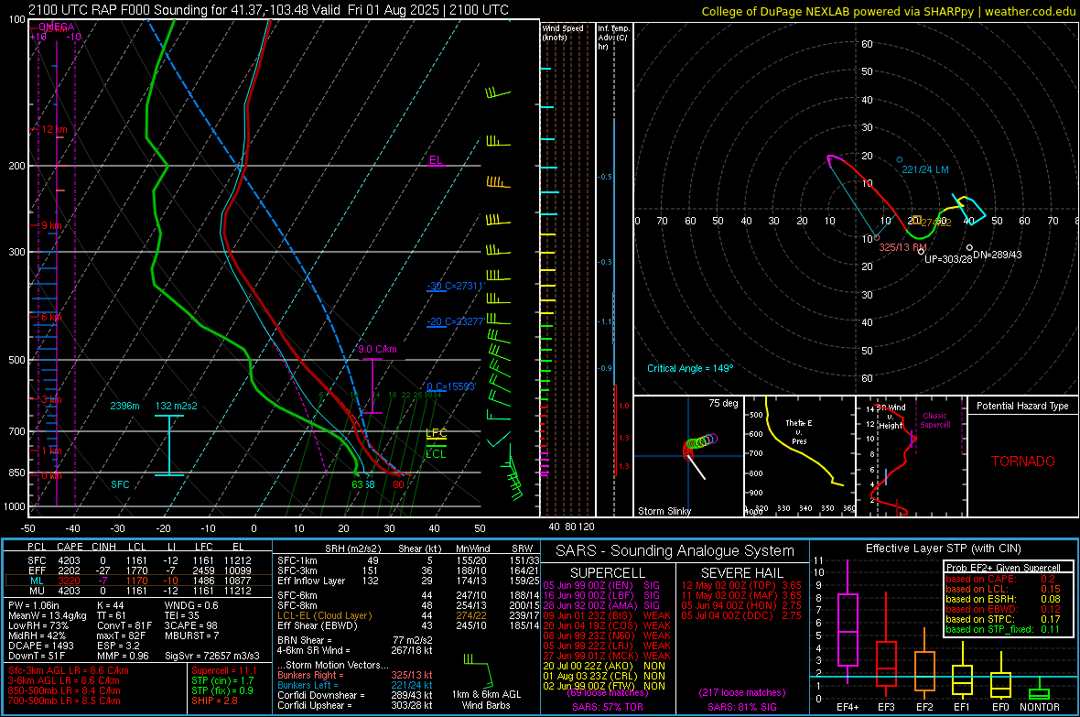The height and width of the screenshot is (717, 1080).
Task: Click the Wind Speed (knots) panel header
Action: point(563,32)
